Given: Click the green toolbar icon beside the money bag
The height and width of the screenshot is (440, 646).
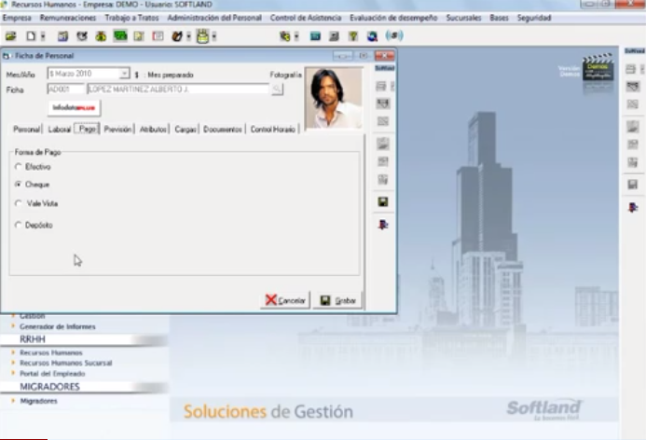Looking at the screenshot, I should [x=120, y=36].
